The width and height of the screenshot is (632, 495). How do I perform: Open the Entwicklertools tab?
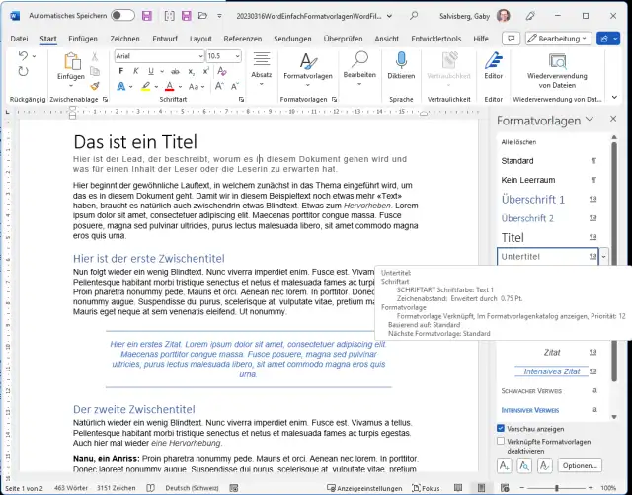435,38
